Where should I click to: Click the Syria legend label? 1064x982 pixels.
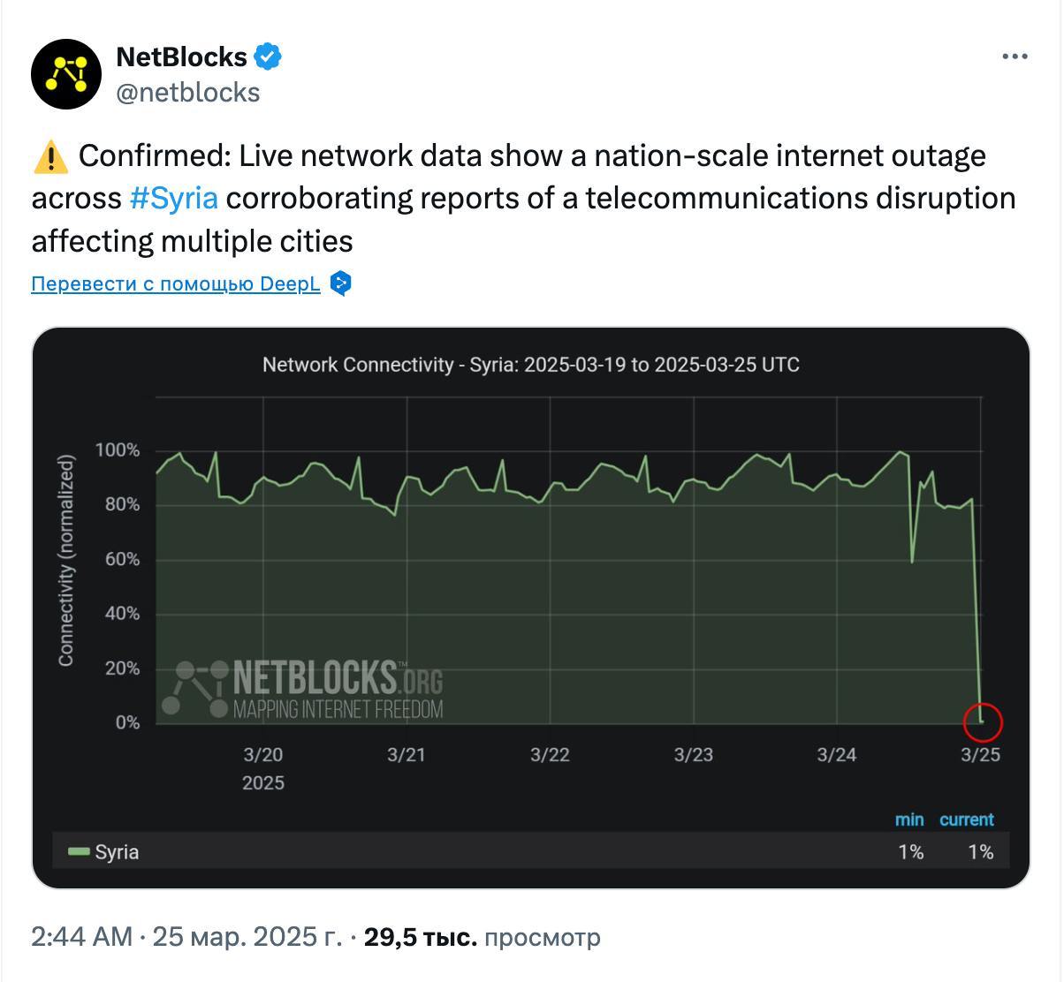click(x=117, y=852)
